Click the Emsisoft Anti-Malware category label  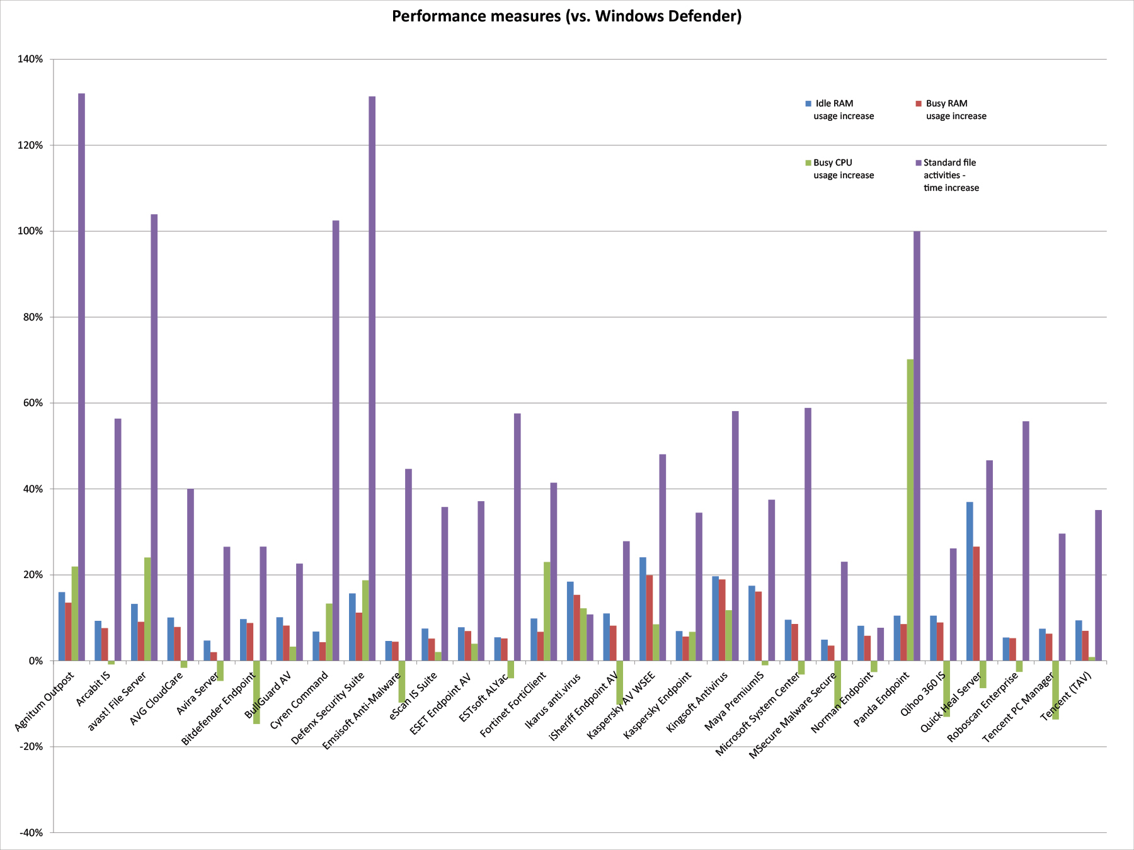tap(362, 710)
